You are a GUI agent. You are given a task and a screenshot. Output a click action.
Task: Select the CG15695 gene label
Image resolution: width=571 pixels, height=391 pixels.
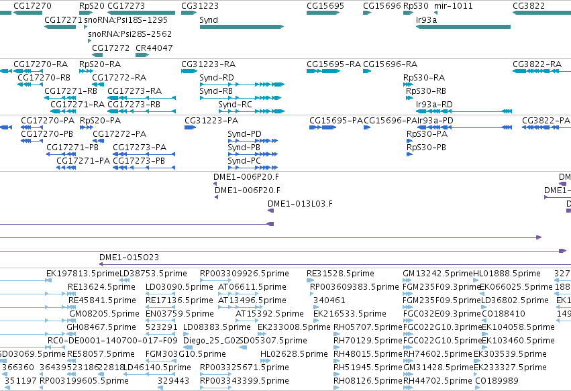pyautogui.click(x=325, y=6)
